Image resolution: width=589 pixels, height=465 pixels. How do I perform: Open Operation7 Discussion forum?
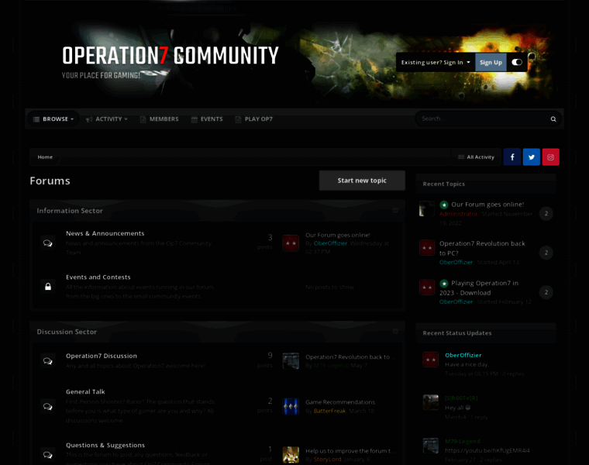(x=102, y=356)
